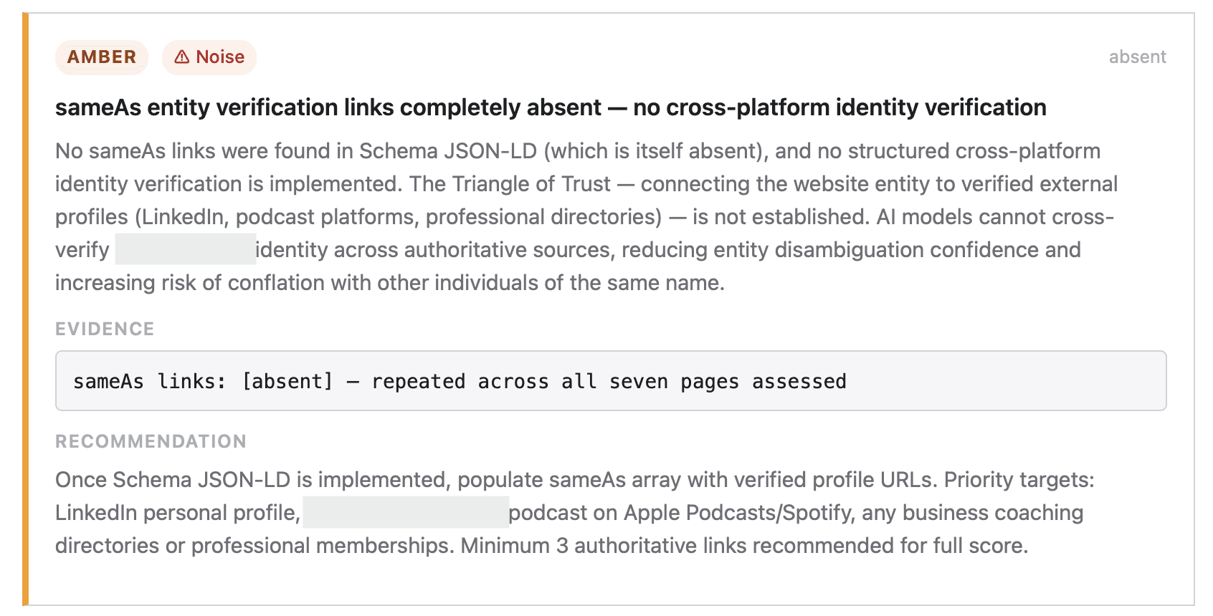Click '[absent]' text in evidence box
This screenshot has width=1213, height=616.
(x=287, y=381)
